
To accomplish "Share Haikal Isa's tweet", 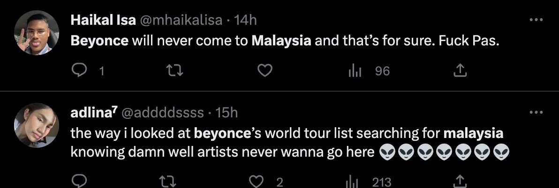I will [x=461, y=71].
